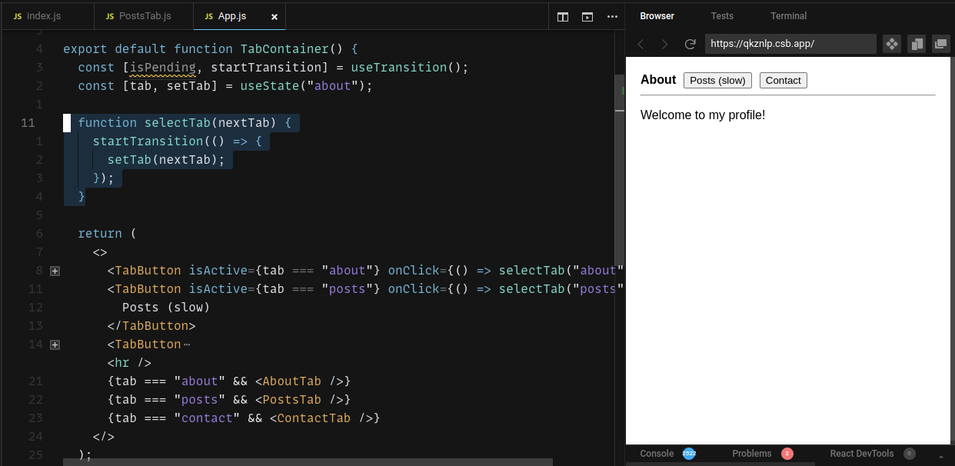This screenshot has height=466, width=955.
Task: Close the App.js tab
Action: (x=275, y=16)
